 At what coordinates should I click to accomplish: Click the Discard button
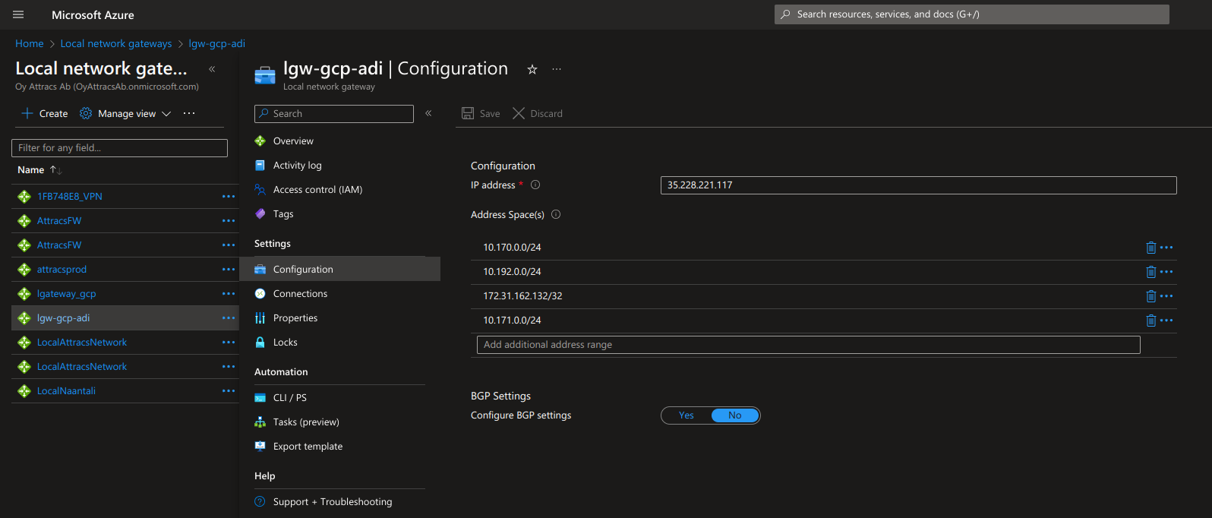pyautogui.click(x=538, y=113)
